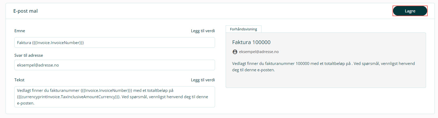
Task: Click eksempel@adresse.no in the preview pane
Action: pyautogui.click(x=259, y=52)
